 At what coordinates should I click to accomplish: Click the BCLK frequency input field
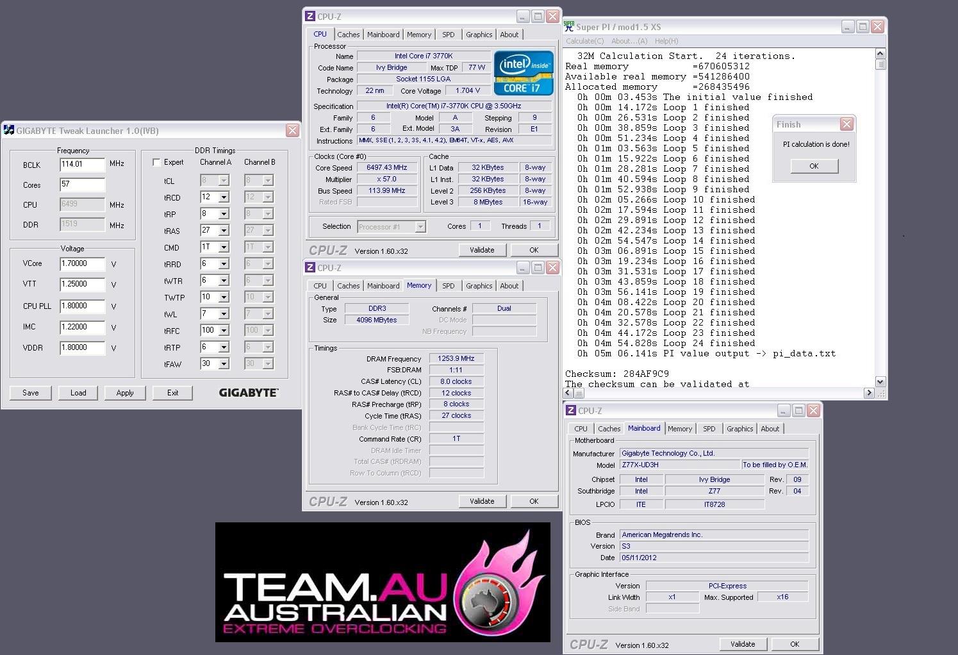point(82,165)
